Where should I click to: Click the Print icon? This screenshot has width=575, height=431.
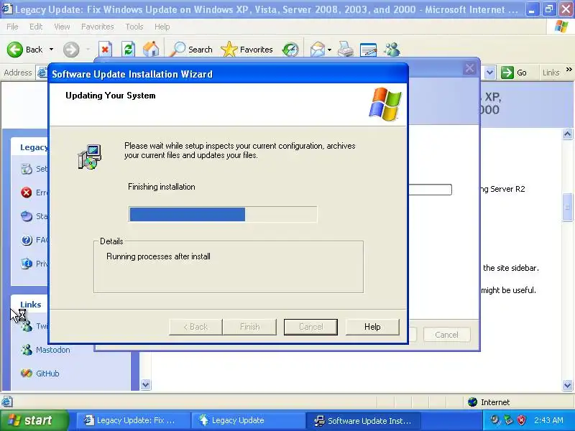pos(346,50)
